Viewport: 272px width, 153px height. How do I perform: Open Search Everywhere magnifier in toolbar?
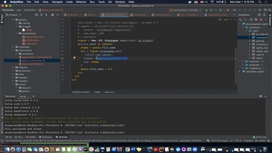[x=269, y=10]
